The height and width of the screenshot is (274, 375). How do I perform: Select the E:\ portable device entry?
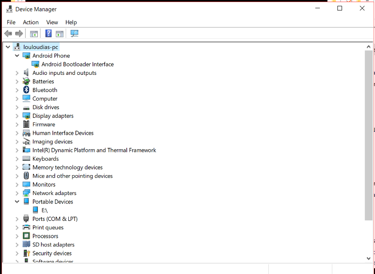tap(44, 211)
